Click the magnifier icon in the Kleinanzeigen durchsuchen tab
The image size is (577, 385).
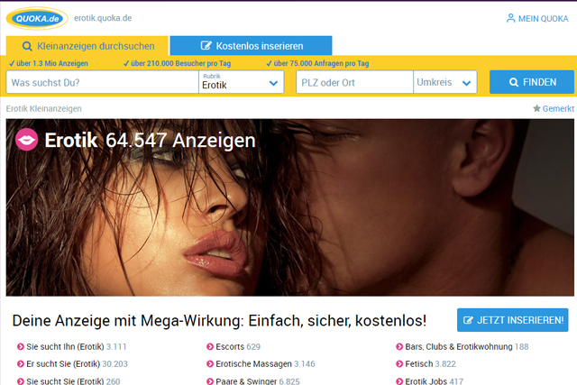pos(27,46)
